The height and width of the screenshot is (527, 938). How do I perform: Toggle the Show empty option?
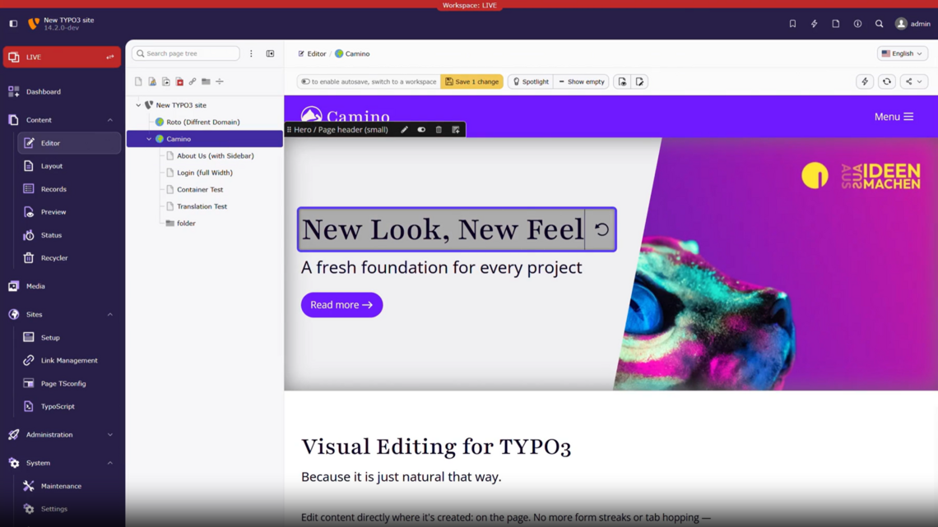[582, 82]
